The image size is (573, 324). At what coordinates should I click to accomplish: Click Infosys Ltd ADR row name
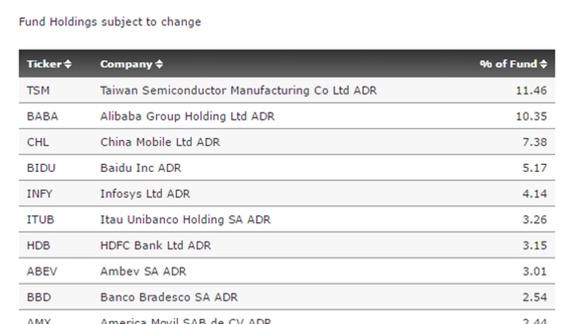(x=145, y=193)
